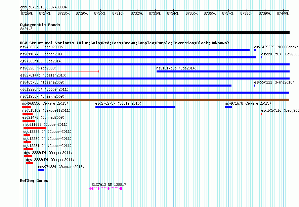Select the blue nsv971678 gain bar
Screen dimensions: 299x207
(x=228, y=107)
